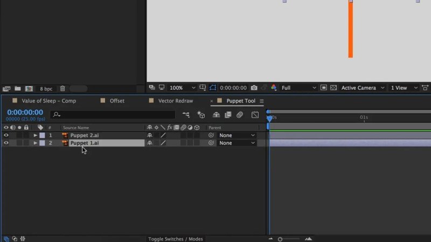Open Parent dropdown for Puppet 1.ai
This screenshot has height=242, width=431.
pos(237,143)
